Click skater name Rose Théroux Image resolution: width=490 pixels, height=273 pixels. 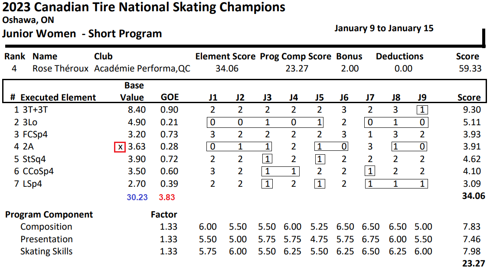pos(60,68)
